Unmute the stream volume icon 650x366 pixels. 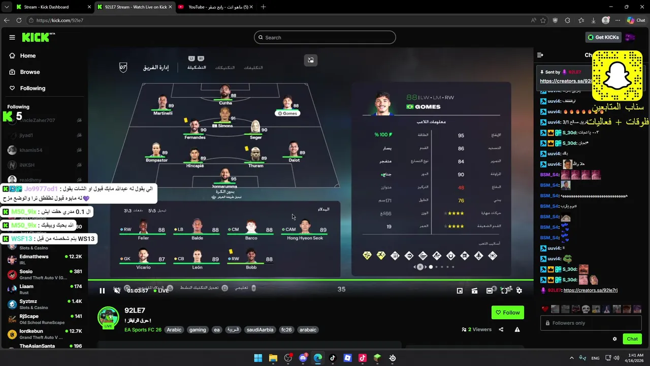pyautogui.click(x=117, y=291)
